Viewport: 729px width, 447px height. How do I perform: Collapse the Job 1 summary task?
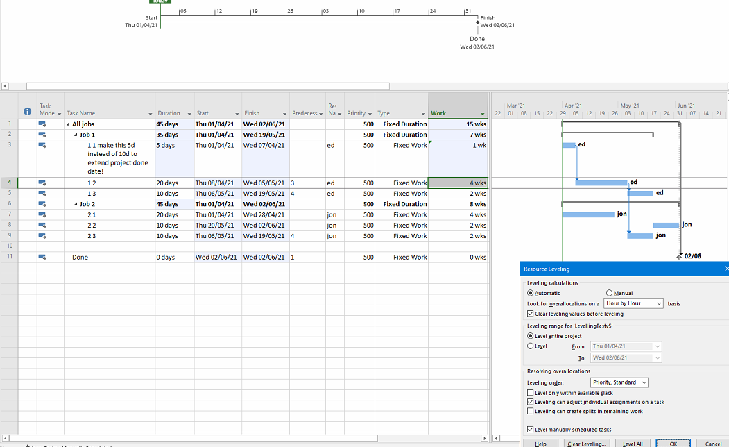point(76,135)
